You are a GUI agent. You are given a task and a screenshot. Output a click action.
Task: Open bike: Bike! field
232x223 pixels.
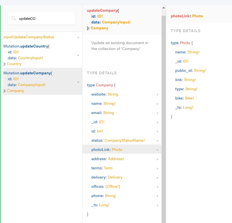(x=184, y=98)
